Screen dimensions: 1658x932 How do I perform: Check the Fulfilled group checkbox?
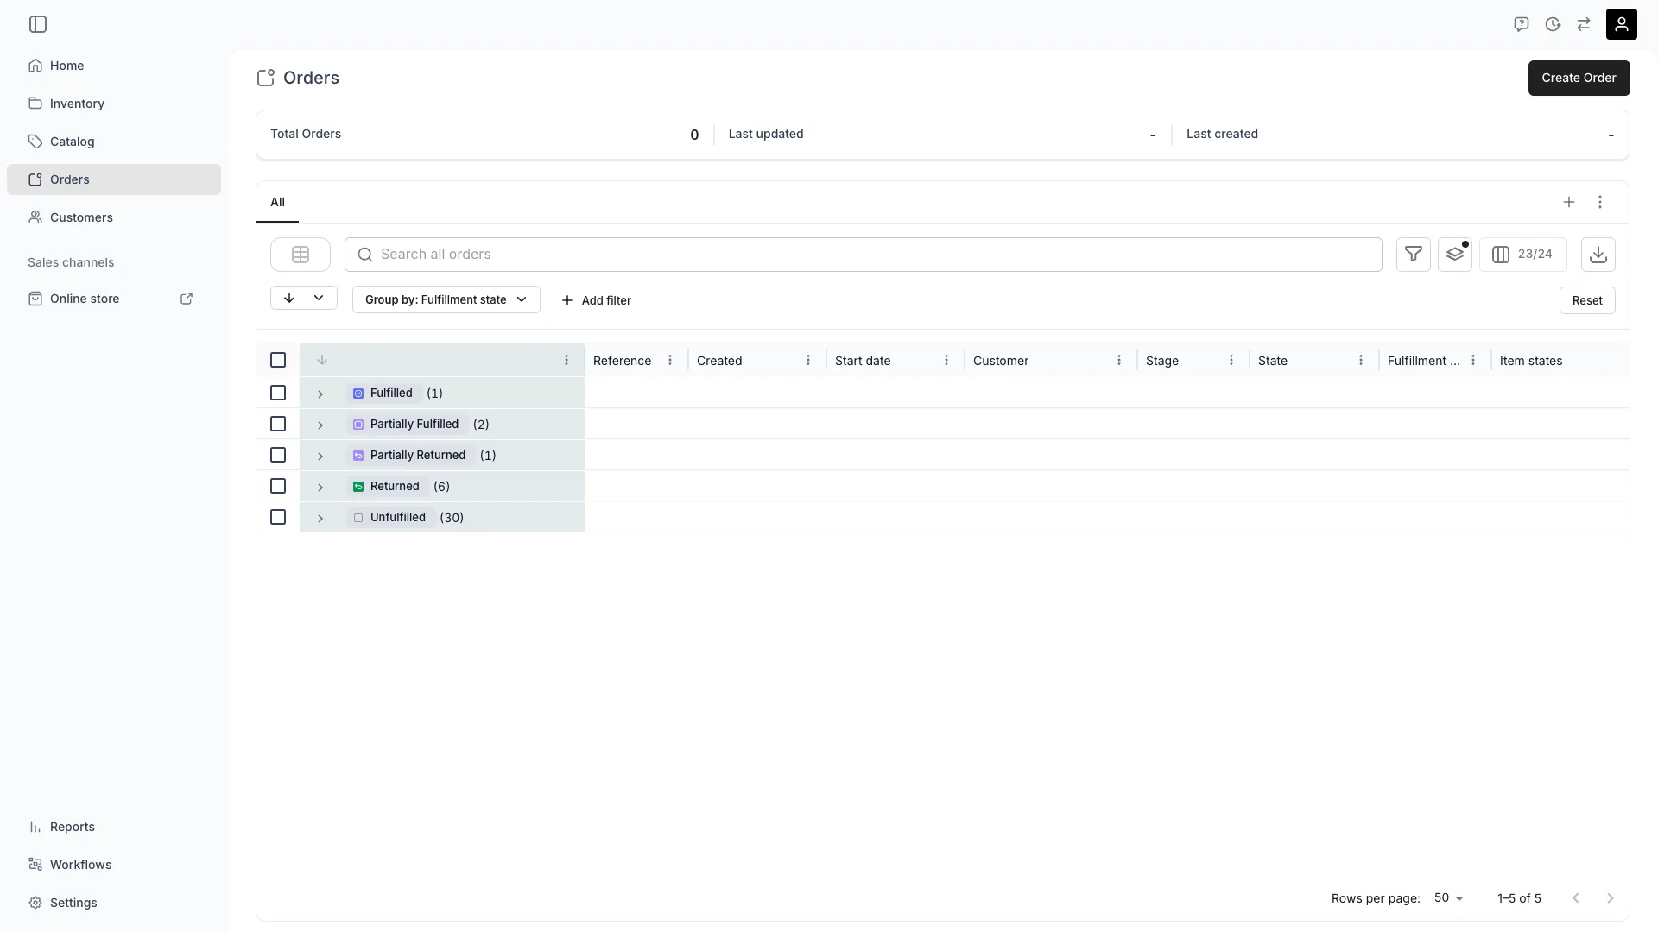pyautogui.click(x=278, y=393)
